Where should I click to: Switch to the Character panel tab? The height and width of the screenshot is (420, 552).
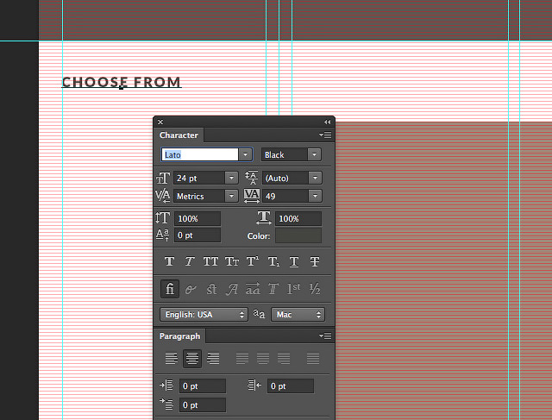179,135
